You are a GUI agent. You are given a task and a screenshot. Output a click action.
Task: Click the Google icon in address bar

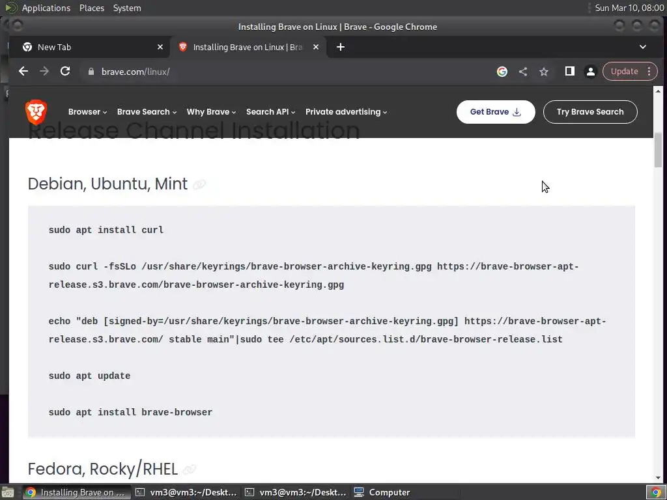pos(502,72)
